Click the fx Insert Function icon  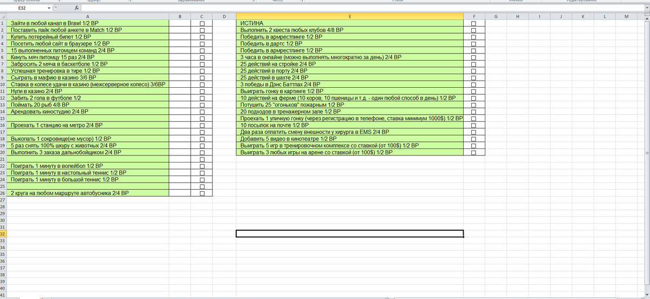tap(77, 9)
